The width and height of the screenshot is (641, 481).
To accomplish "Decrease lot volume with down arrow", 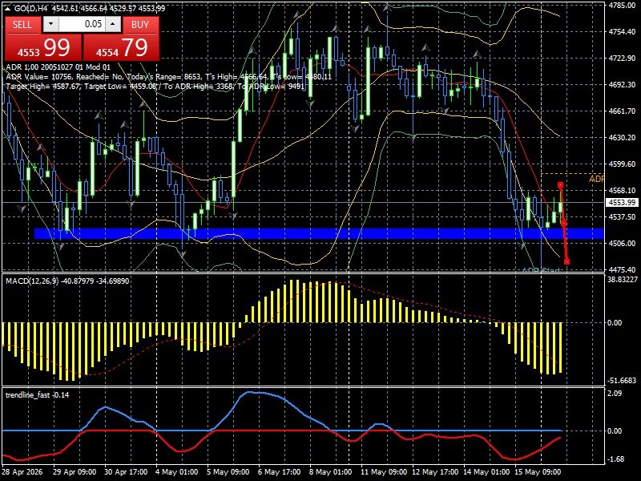I will pos(50,24).
